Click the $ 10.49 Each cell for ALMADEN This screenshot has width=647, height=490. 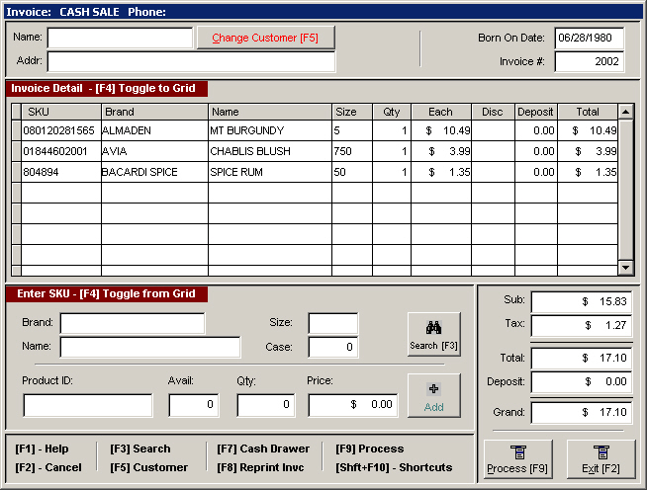441,130
